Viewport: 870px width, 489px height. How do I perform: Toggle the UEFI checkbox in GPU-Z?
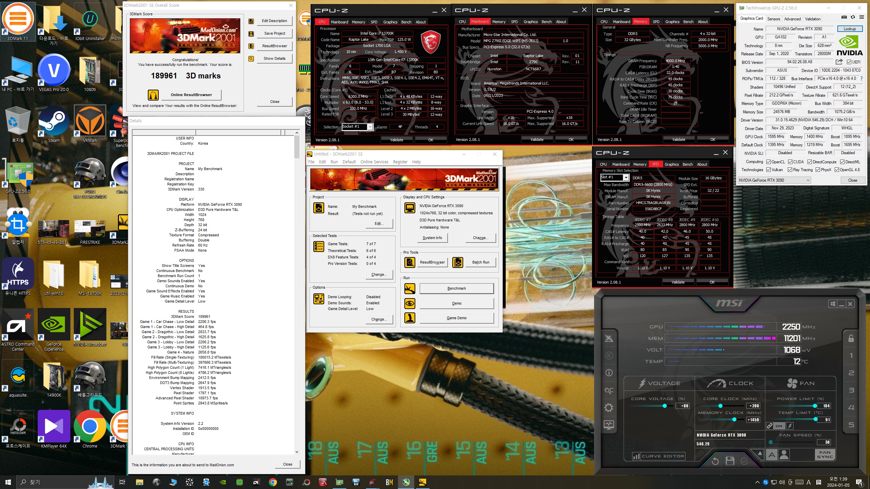tap(849, 62)
